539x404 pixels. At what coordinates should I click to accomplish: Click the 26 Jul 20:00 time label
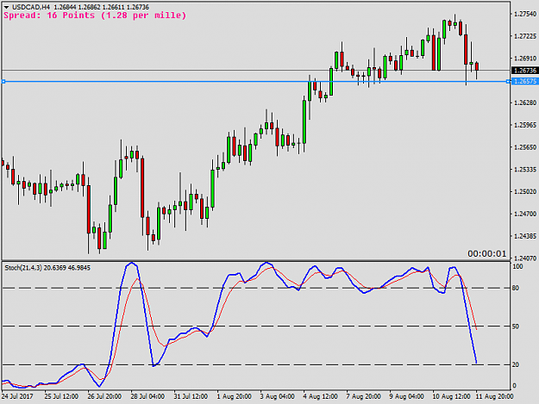coord(104,396)
